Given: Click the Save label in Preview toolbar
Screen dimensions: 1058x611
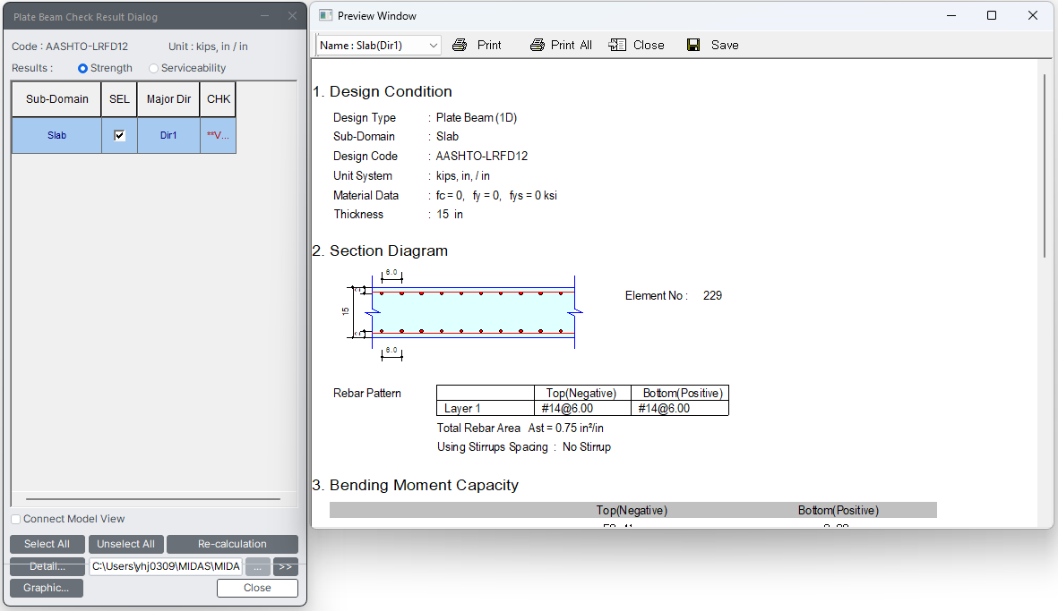Looking at the screenshot, I should click(725, 45).
